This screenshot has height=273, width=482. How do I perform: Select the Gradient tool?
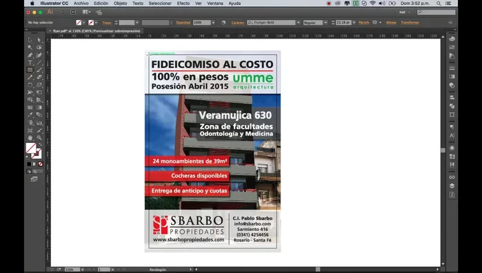click(x=39, y=107)
